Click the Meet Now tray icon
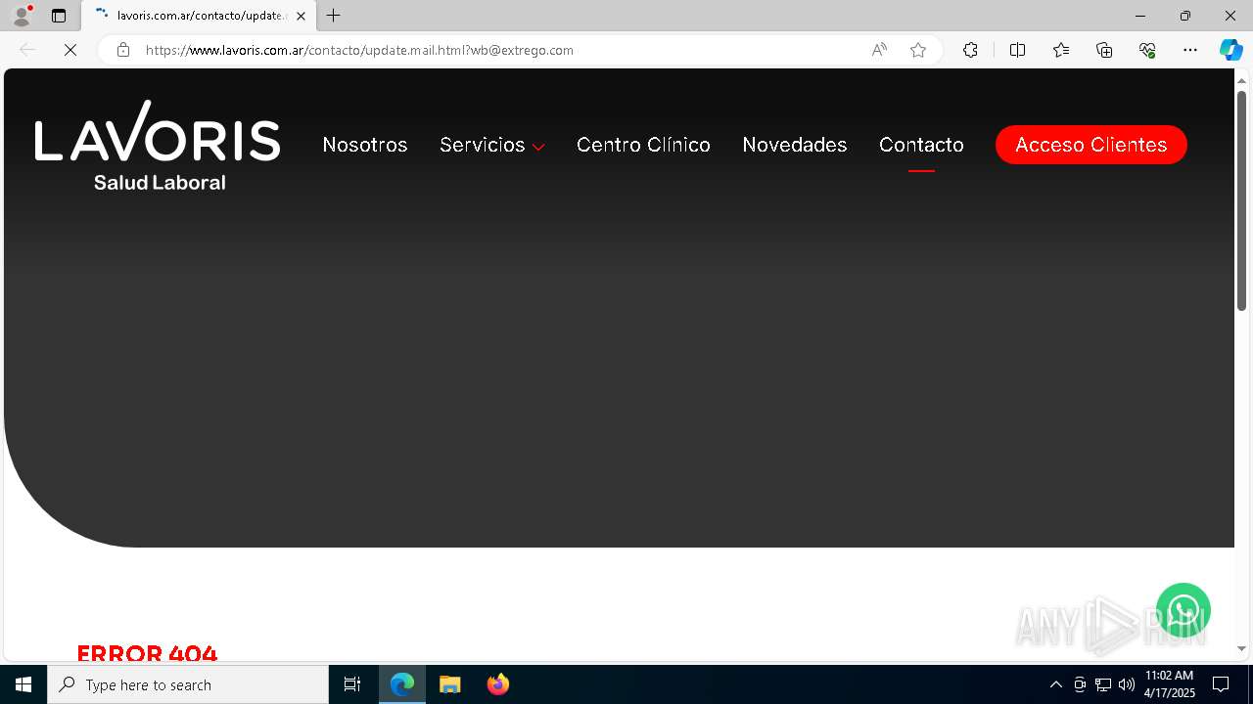The width and height of the screenshot is (1253, 704). (1080, 684)
